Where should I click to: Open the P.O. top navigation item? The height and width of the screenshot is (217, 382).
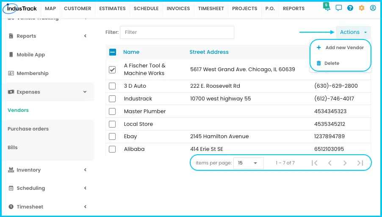(270, 8)
